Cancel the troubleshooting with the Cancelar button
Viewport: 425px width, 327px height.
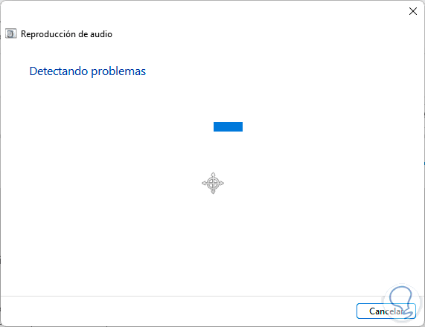386,311
